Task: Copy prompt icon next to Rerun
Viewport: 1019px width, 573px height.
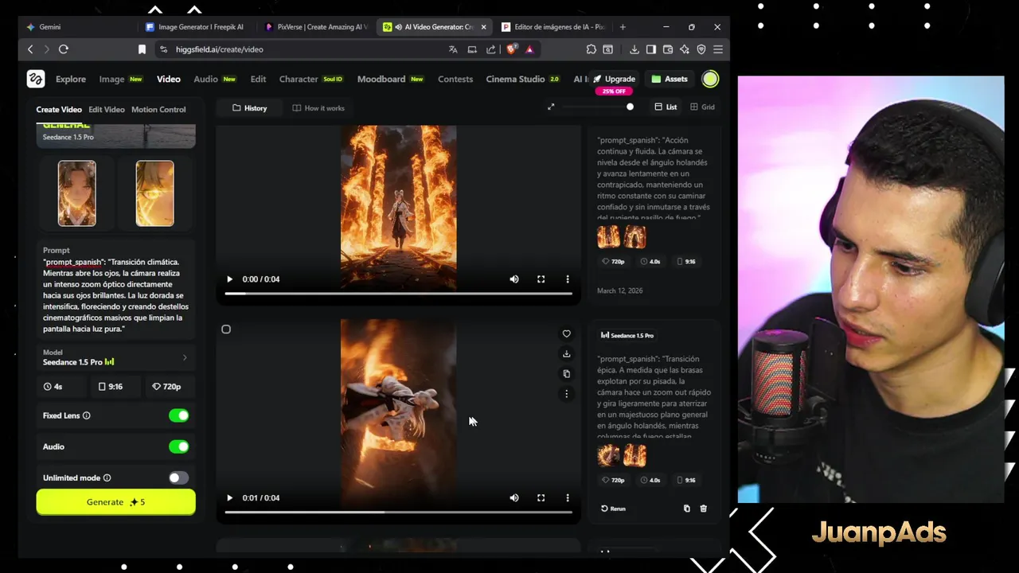Action: tap(687, 509)
